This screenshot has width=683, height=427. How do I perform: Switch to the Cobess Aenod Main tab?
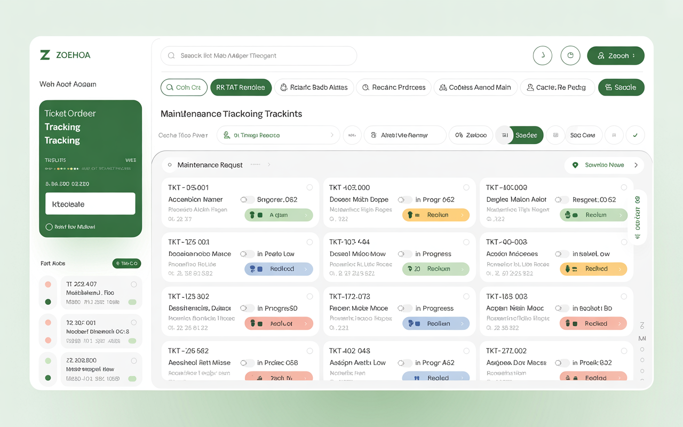click(x=475, y=88)
